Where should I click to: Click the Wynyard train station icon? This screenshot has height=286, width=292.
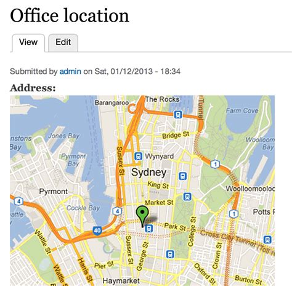(139, 156)
